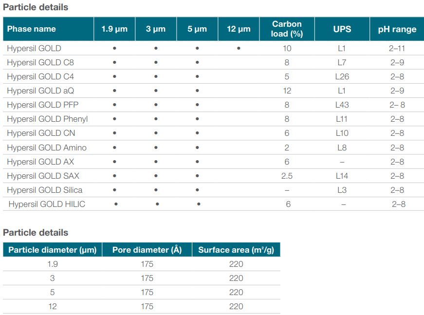Click the L7 UPS value
The width and height of the screenshot is (424, 315).
(342, 62)
